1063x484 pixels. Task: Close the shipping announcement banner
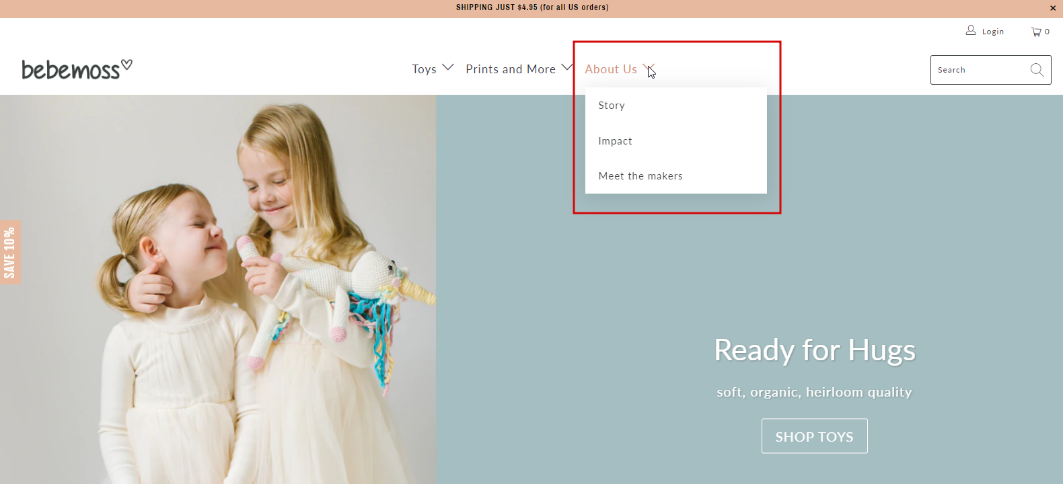point(1053,8)
